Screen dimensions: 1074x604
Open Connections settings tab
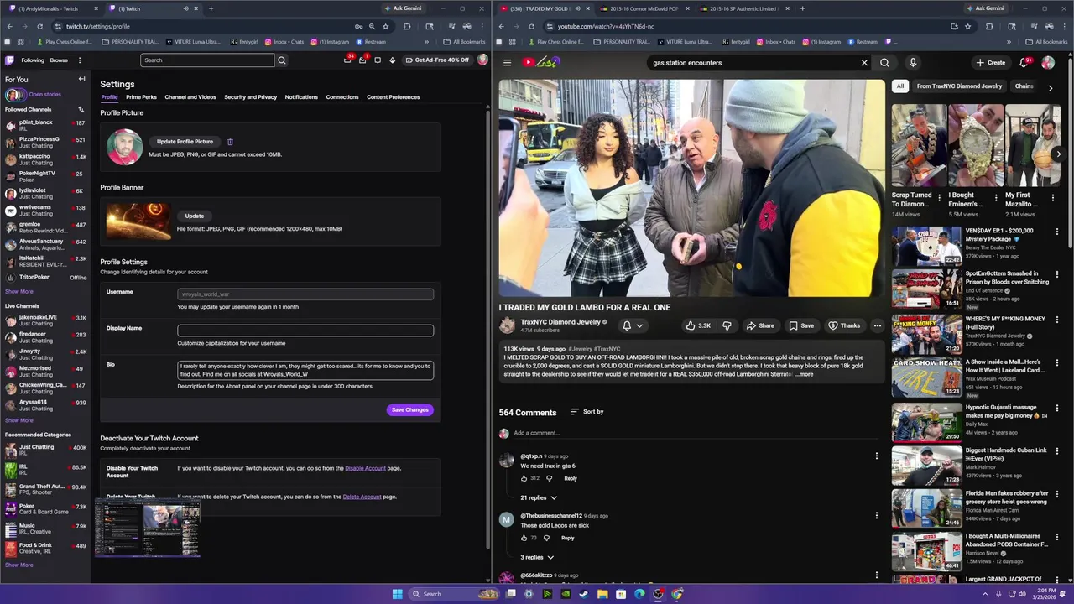coord(342,97)
